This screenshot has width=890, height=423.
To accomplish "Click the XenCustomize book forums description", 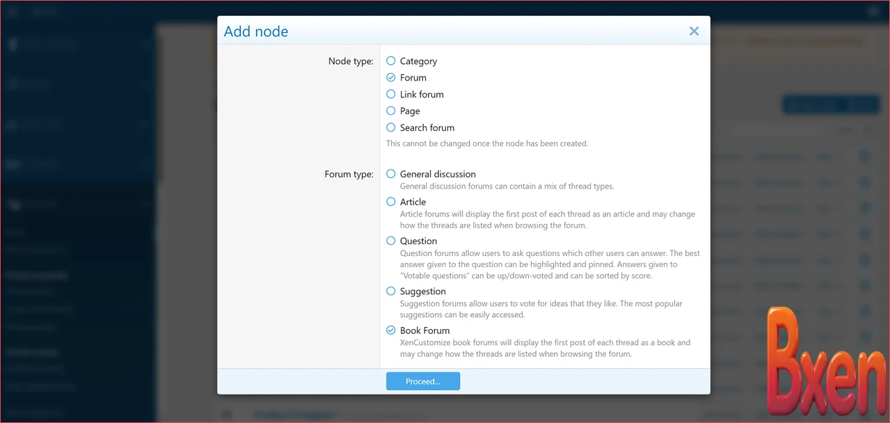I will 545,348.
